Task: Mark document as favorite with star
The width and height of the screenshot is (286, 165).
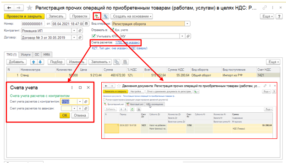Action: 29,8
